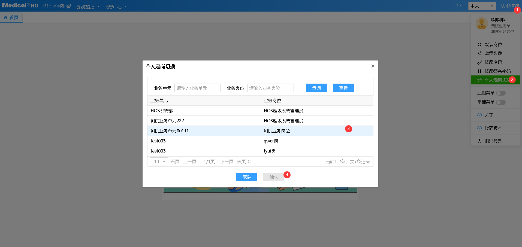
Task: Click the 上传头像 paper plane icon
Action: click(x=479, y=53)
